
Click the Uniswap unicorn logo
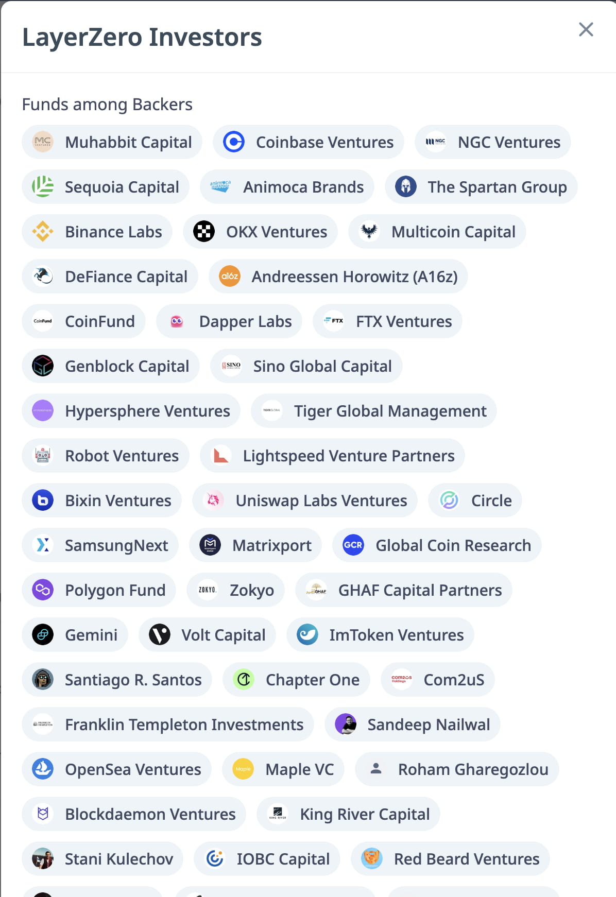(x=215, y=500)
